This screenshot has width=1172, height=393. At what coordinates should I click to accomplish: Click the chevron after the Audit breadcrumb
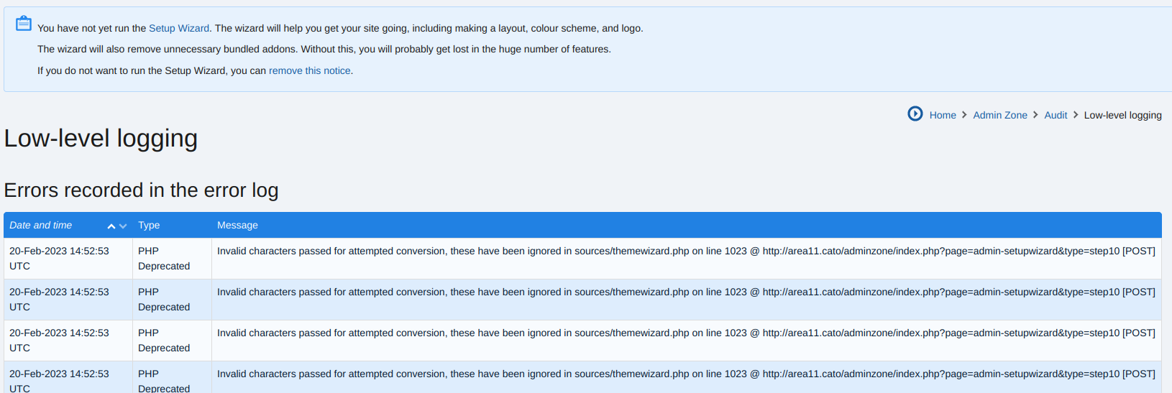coord(1076,115)
